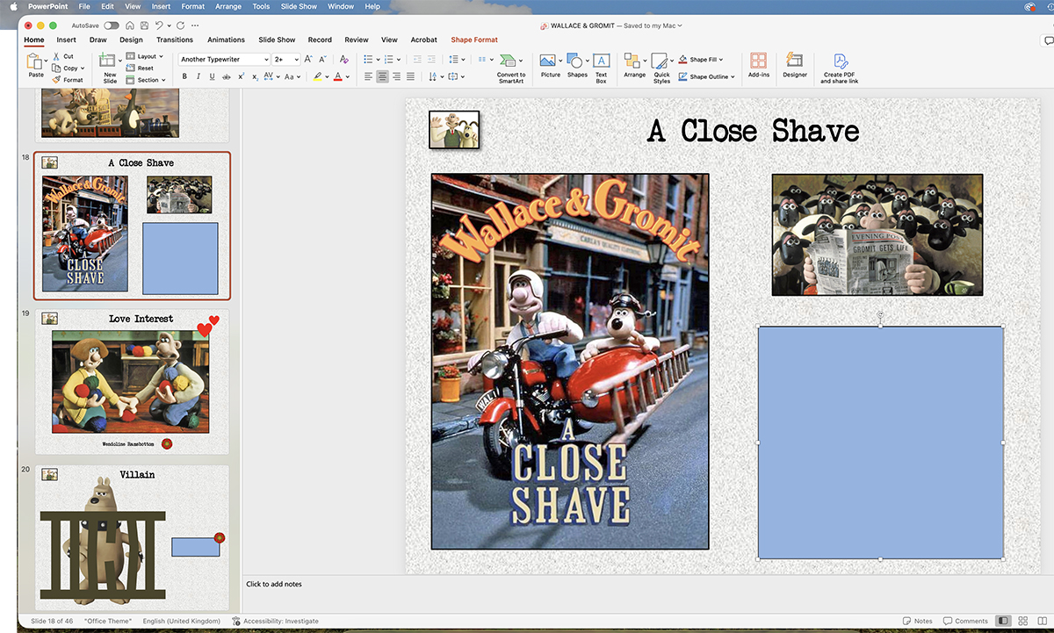This screenshot has height=633, width=1054.
Task: Toggle the AutoSave switch
Action: (112, 25)
